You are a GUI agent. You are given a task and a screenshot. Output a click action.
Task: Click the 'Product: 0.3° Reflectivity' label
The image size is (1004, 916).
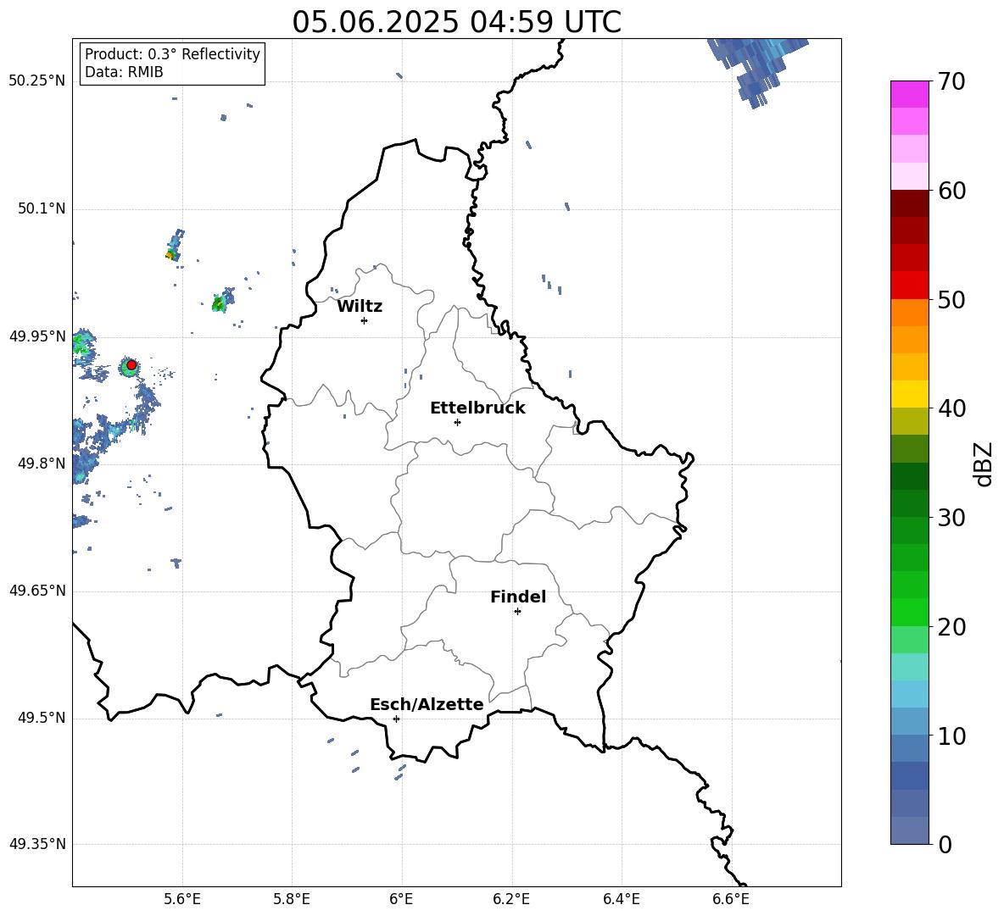tap(172, 54)
